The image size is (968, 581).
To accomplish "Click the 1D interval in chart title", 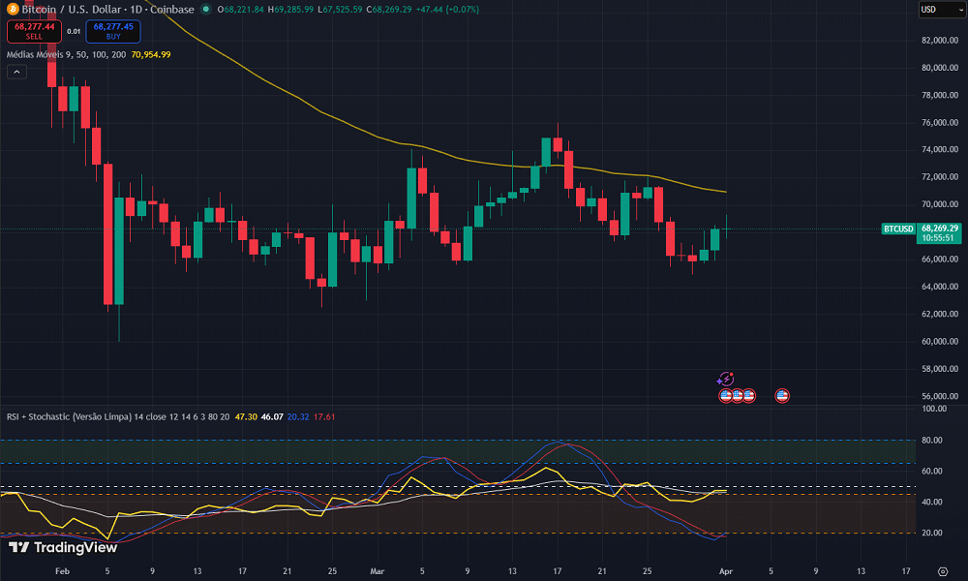I will [134, 10].
